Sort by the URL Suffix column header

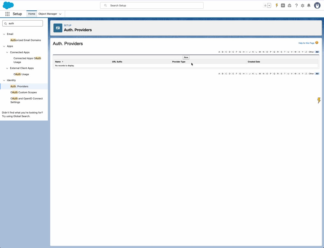click(x=117, y=62)
